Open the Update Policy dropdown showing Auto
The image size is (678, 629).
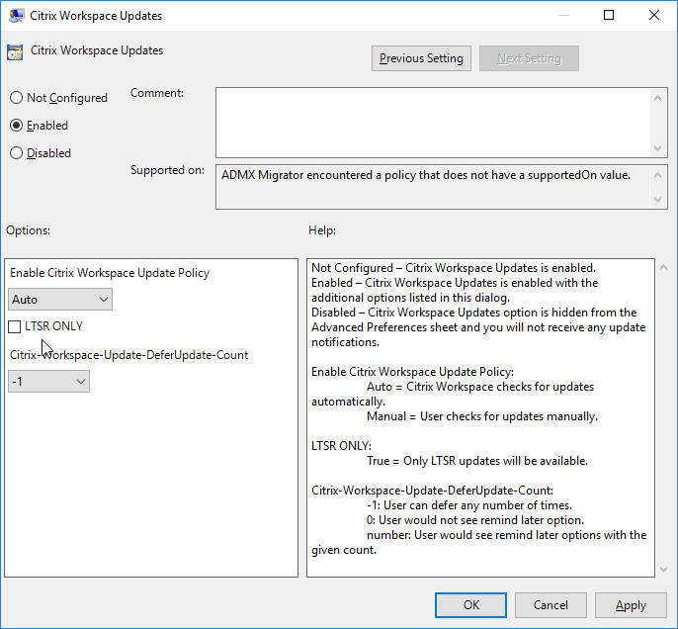click(60, 300)
